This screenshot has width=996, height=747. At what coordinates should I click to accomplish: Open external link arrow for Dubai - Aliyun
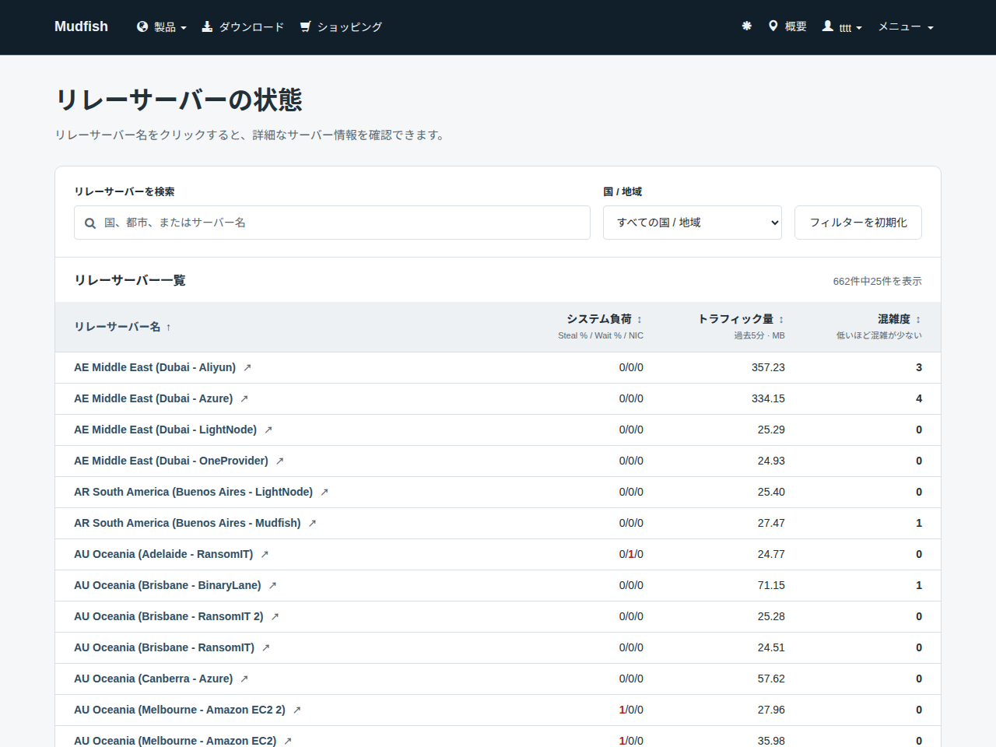[247, 367]
